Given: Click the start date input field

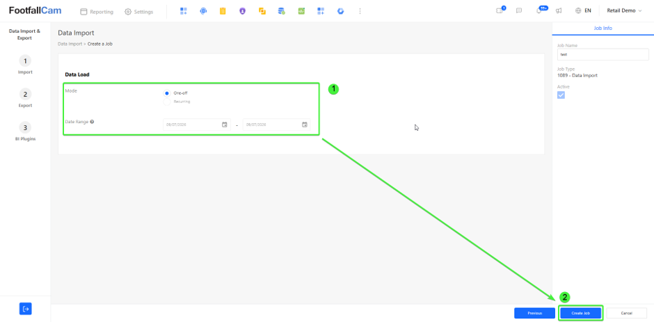Looking at the screenshot, I should 196,124.
